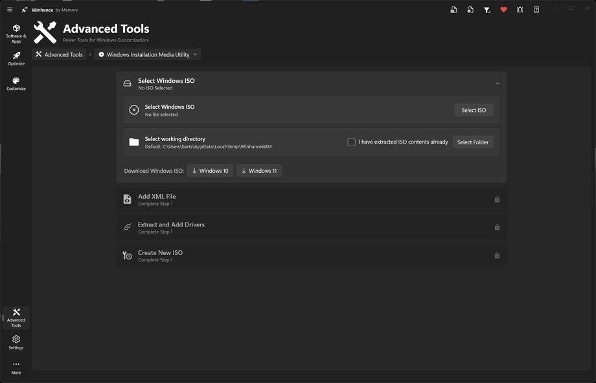Open the More menu in sidebar

pyautogui.click(x=16, y=367)
